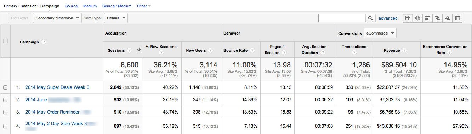Select Source / Medium primary dimension
Screen dimensions: 472x134
point(117,6)
